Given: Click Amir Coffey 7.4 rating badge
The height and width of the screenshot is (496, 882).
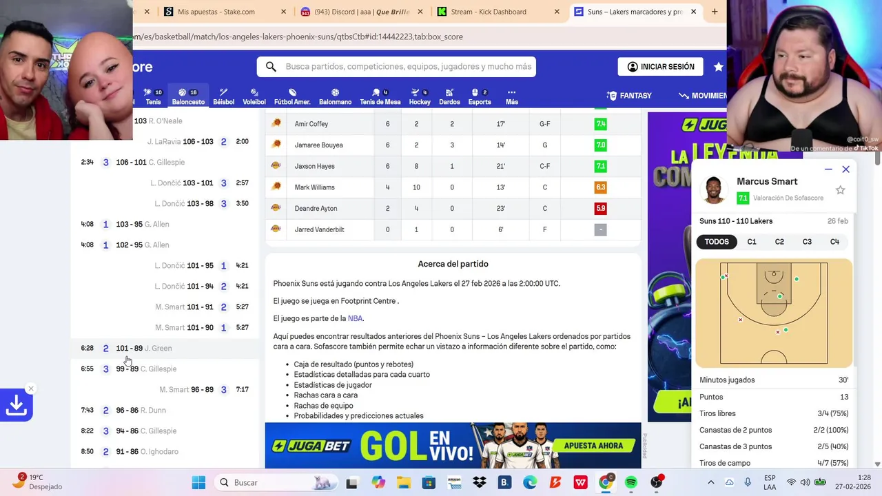Looking at the screenshot, I should click(600, 124).
